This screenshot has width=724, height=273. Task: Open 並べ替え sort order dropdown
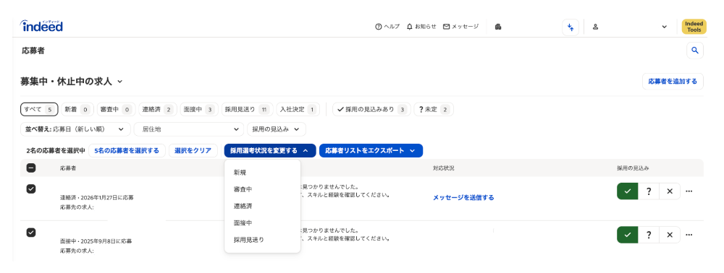pyautogui.click(x=75, y=129)
